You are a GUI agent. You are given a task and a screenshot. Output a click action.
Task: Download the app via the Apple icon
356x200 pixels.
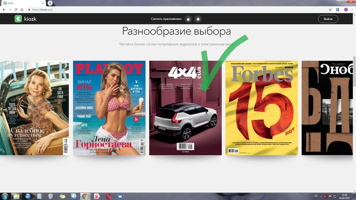188,19
